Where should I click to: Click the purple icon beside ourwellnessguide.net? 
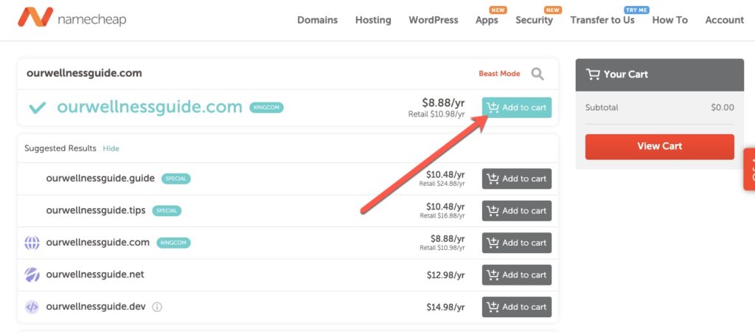pos(32,274)
